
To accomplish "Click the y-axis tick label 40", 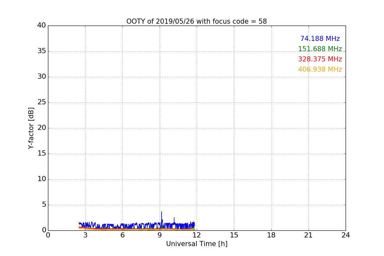I will point(42,26).
